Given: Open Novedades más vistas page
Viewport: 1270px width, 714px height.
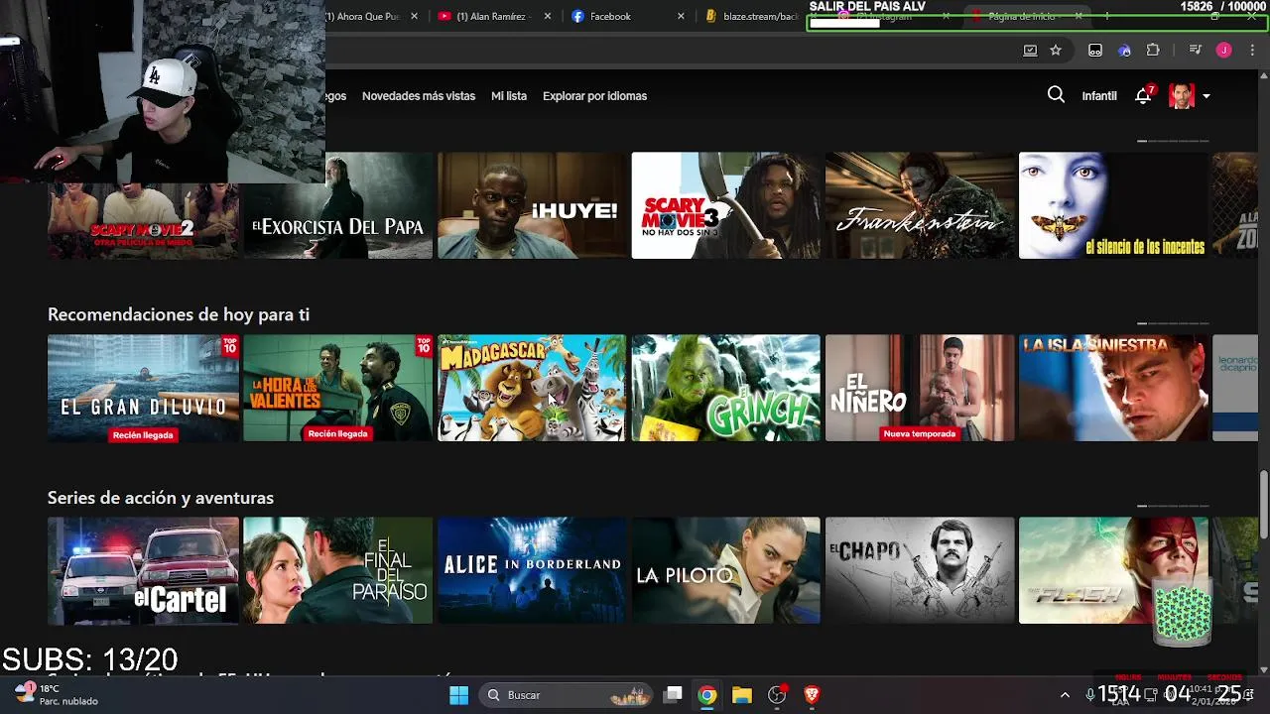Looking at the screenshot, I should pyautogui.click(x=419, y=96).
